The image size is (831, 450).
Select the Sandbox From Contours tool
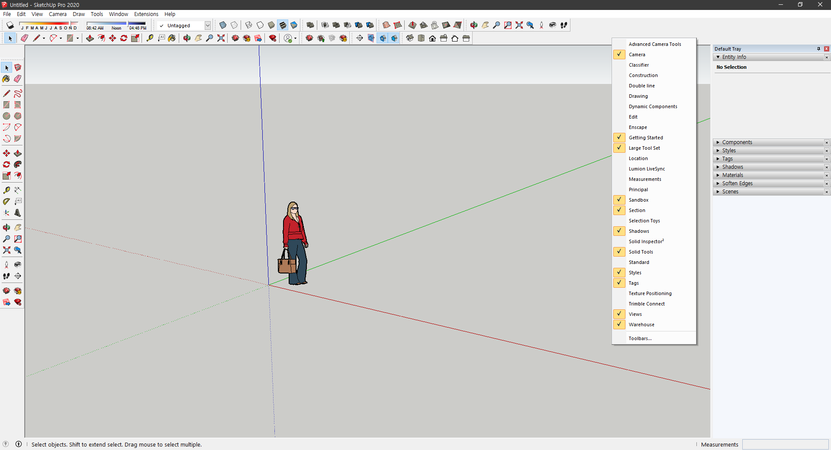coord(387,25)
